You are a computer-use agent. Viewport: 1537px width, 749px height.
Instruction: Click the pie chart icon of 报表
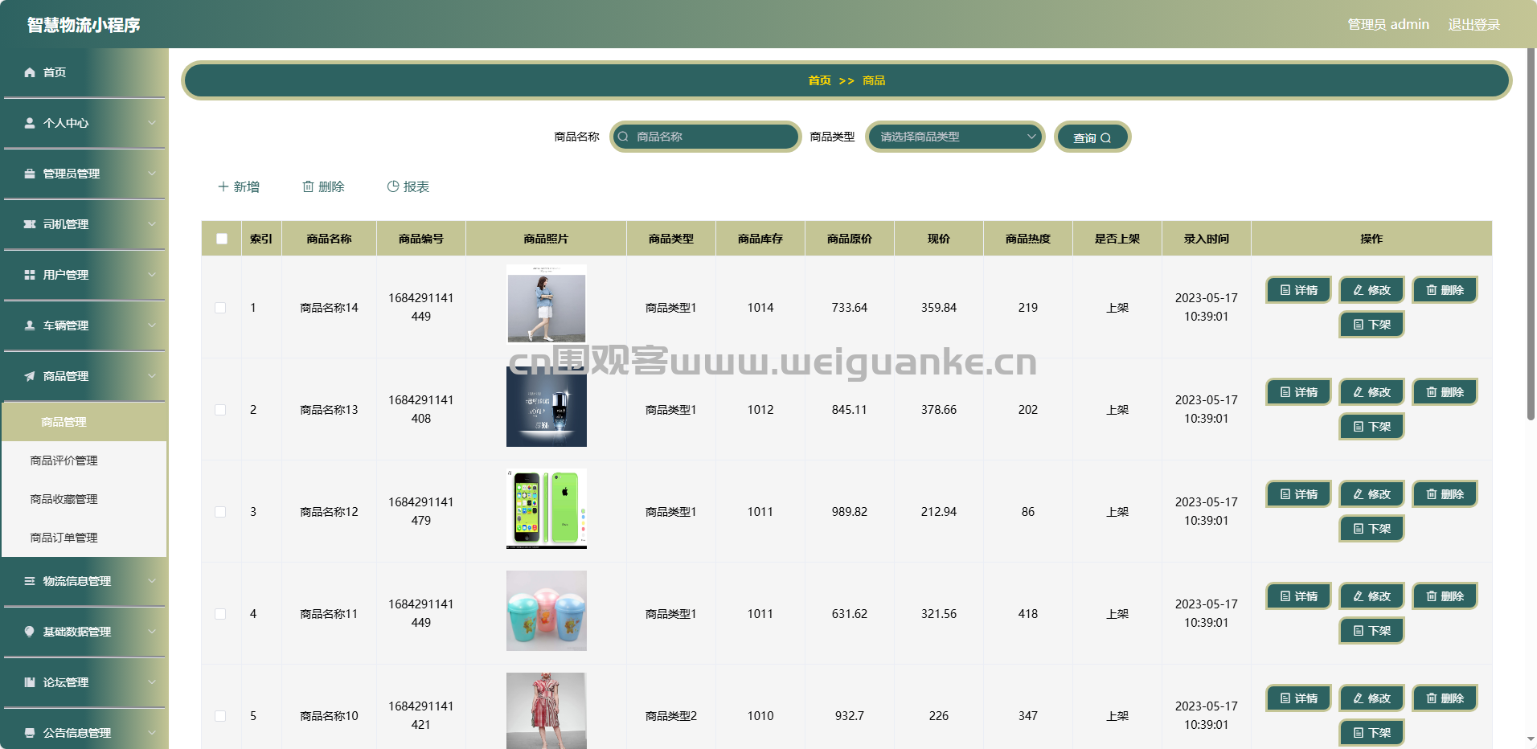(x=393, y=186)
